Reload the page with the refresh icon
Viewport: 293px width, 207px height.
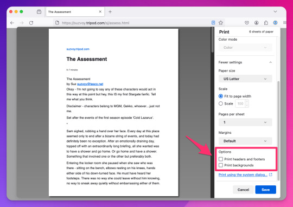(x=31, y=23)
